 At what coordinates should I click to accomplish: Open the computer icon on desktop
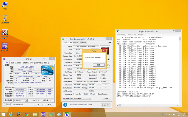(x=5, y=5)
